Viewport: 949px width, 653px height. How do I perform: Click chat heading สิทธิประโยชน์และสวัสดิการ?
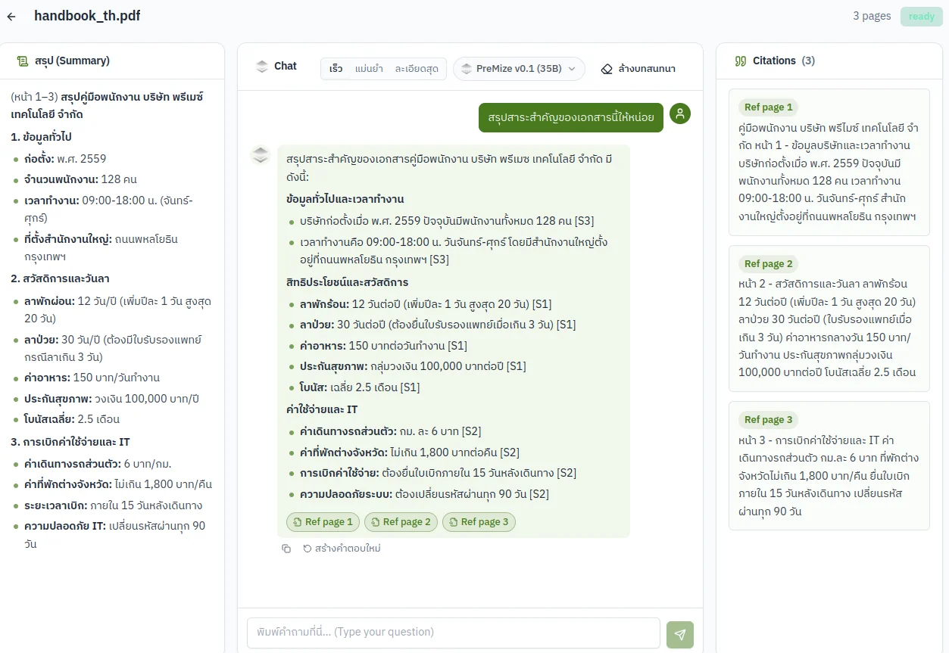[348, 282]
